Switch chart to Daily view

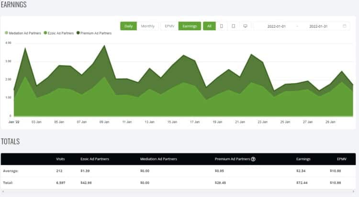pos(128,26)
